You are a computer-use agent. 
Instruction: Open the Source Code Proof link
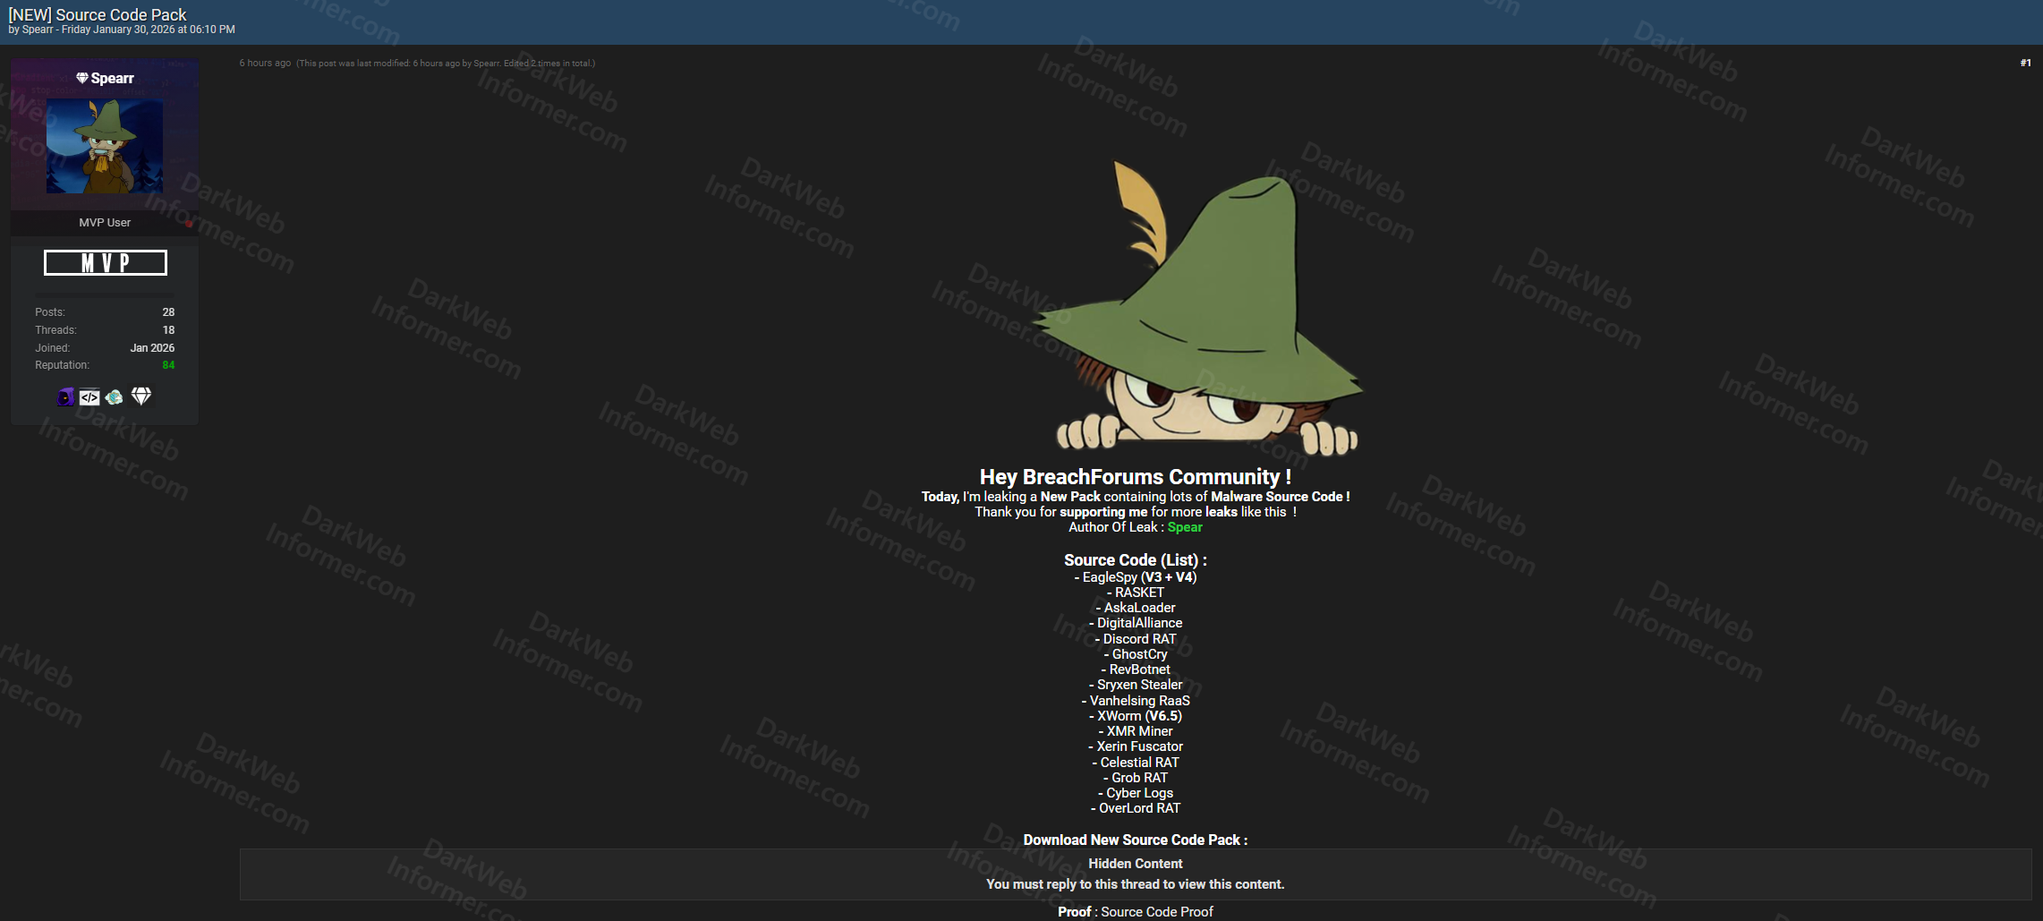point(1156,911)
